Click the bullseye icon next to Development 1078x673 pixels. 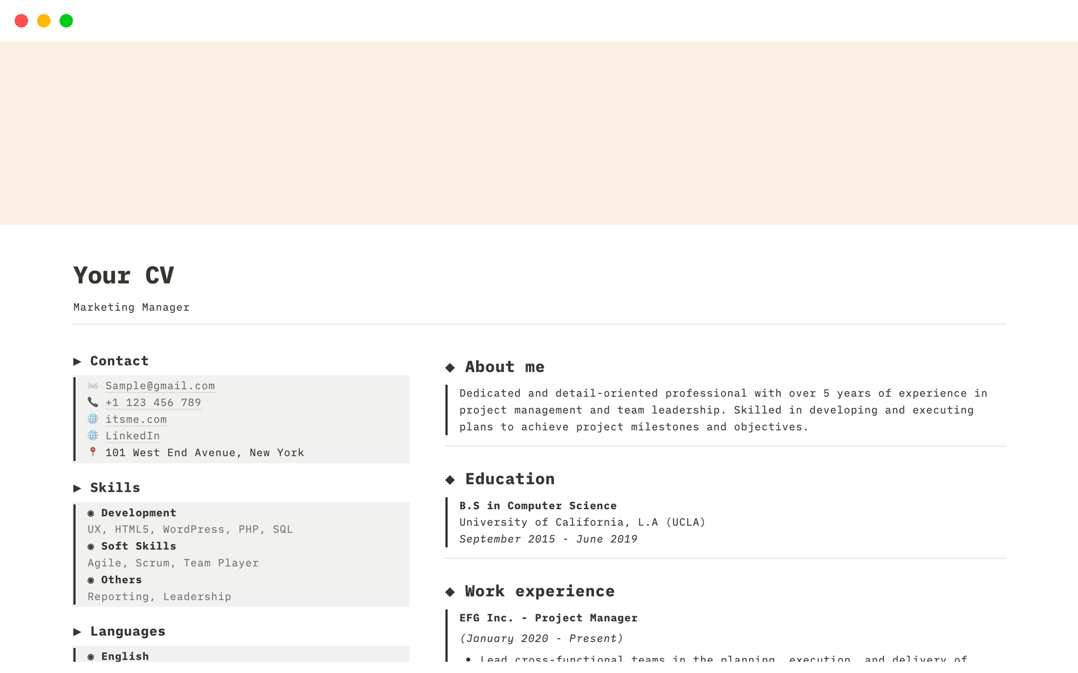(x=92, y=513)
